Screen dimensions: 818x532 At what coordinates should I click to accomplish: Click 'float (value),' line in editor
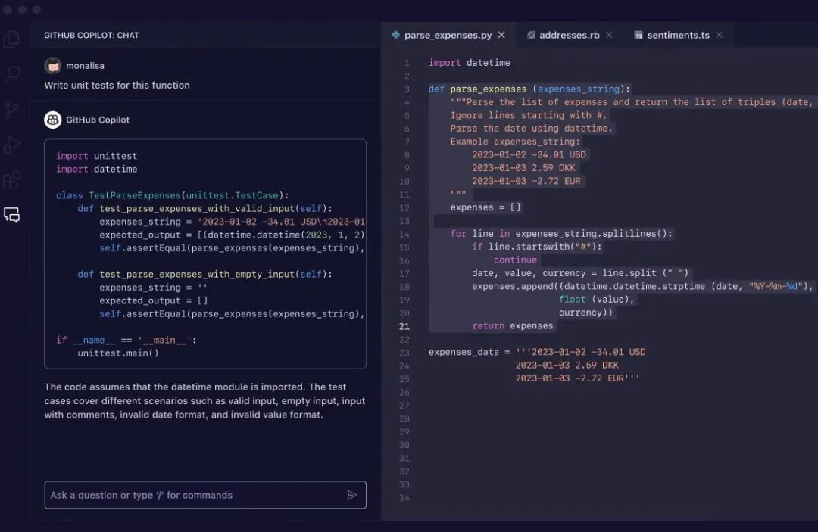tap(597, 299)
